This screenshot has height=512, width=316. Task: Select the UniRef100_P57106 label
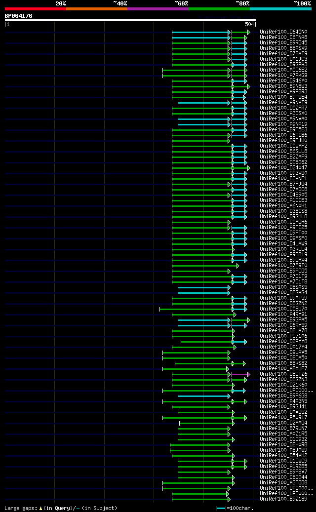[x=283, y=336]
